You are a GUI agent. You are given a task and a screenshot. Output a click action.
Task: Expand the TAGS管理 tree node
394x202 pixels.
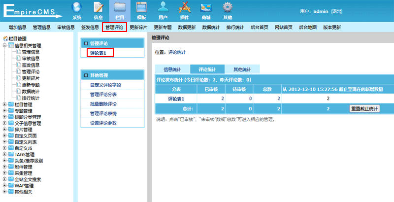pos(5,154)
